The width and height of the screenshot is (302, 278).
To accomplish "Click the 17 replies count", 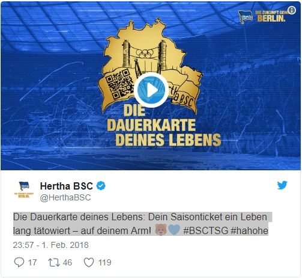I will pos(32,262).
